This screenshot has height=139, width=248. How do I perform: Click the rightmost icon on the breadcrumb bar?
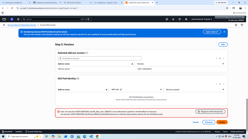(x=242, y=25)
